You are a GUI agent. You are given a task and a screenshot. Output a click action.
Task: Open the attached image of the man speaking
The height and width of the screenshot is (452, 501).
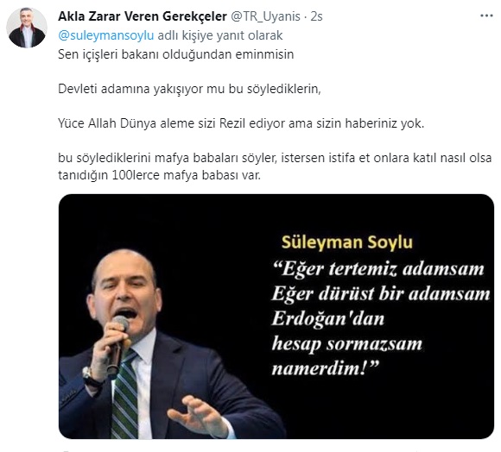[x=276, y=316]
